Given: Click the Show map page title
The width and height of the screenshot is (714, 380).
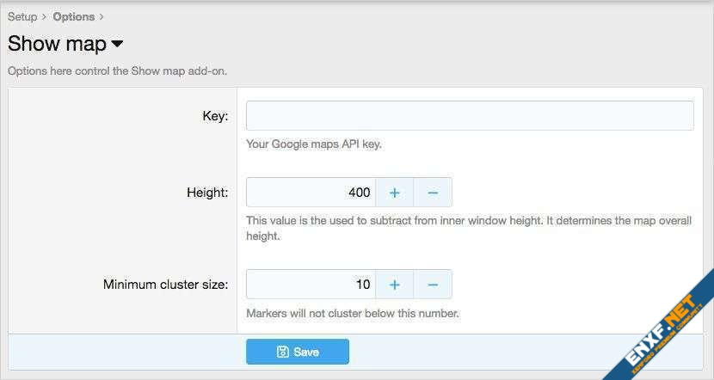Looking at the screenshot, I should [x=57, y=44].
